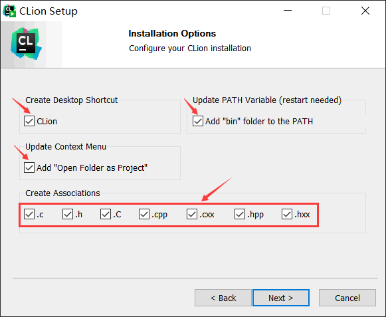Toggle the uppercase .C file association

point(106,214)
